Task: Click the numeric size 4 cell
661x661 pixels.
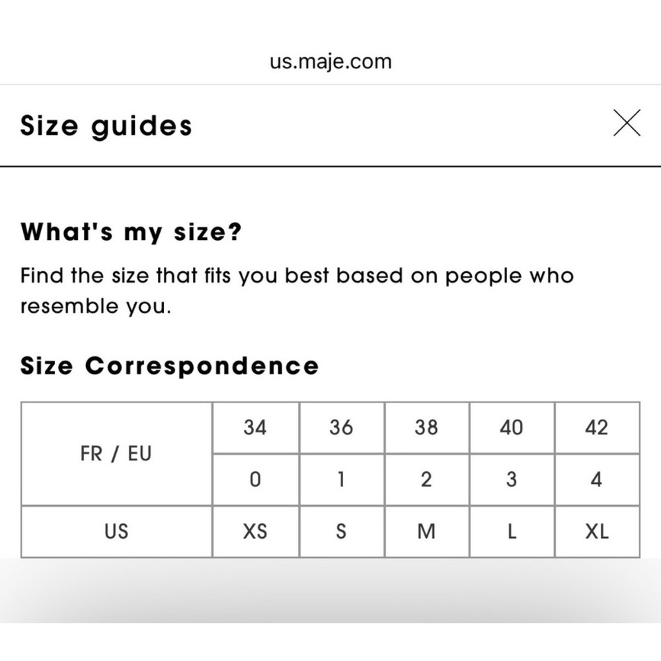Action: (x=597, y=480)
